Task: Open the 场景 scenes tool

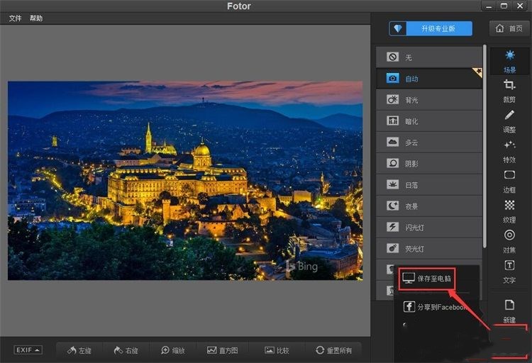Action: [509, 62]
